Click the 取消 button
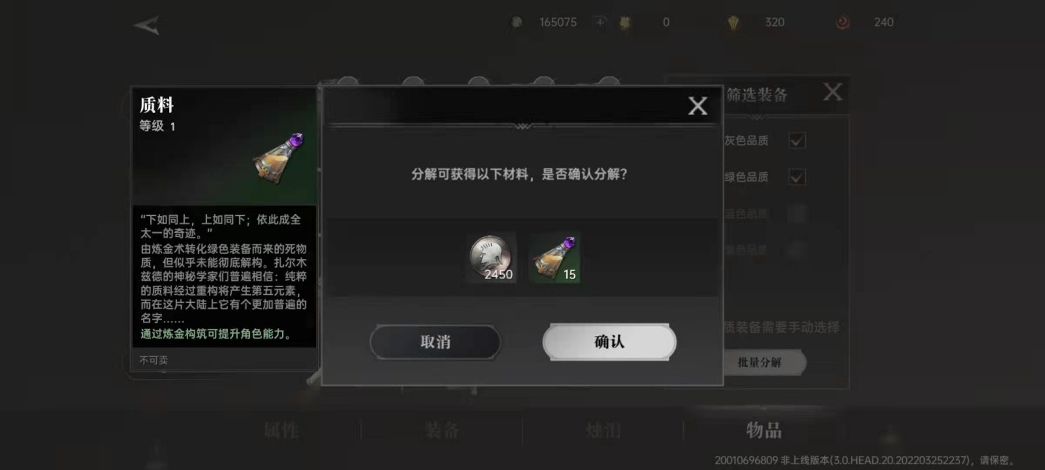 [x=435, y=342]
